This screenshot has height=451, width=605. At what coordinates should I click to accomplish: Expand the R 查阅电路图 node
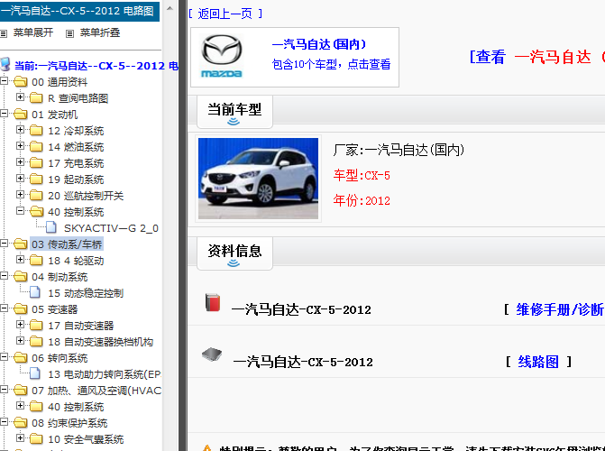[x=20, y=97]
